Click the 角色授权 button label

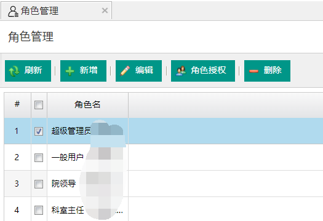point(209,70)
